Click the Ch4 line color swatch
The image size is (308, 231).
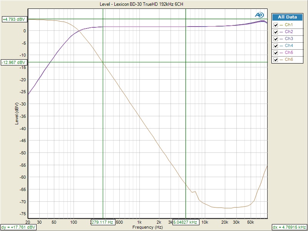[281, 46]
